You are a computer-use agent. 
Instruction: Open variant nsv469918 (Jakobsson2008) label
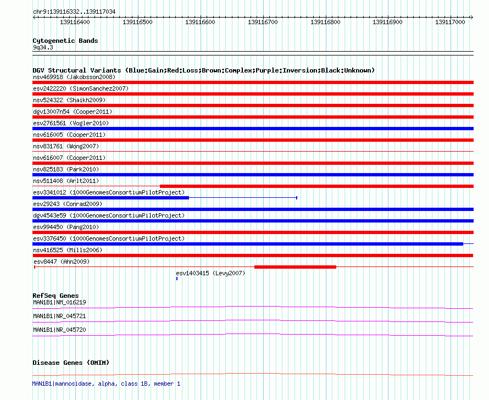click(x=74, y=77)
